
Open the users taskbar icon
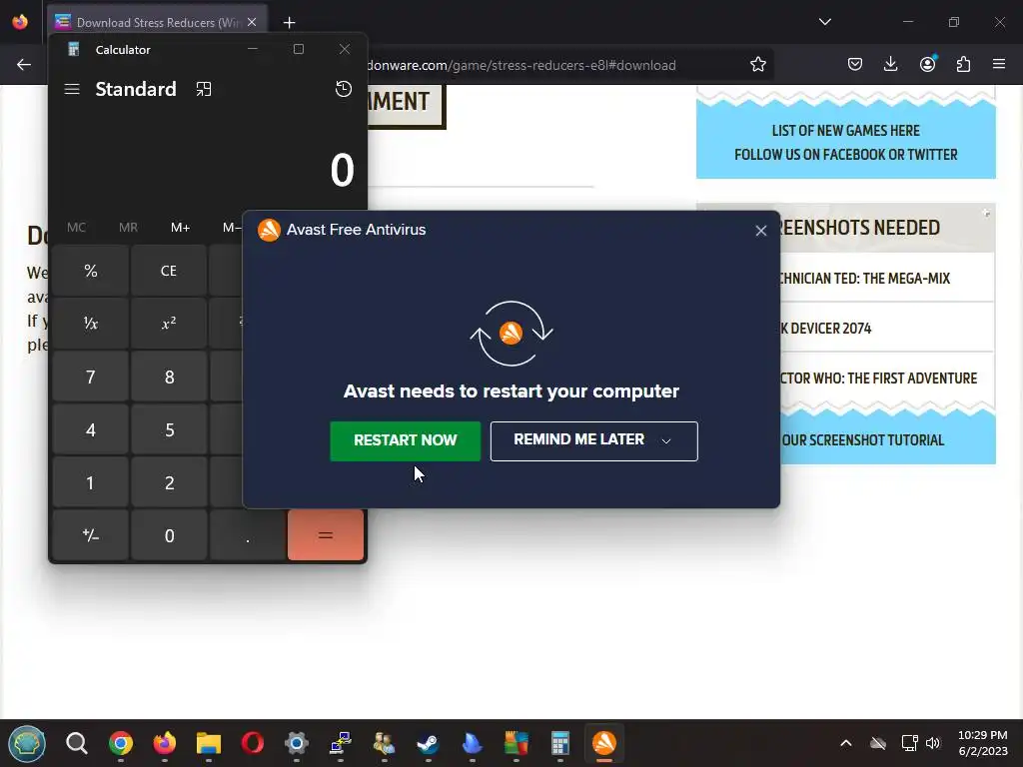click(385, 743)
